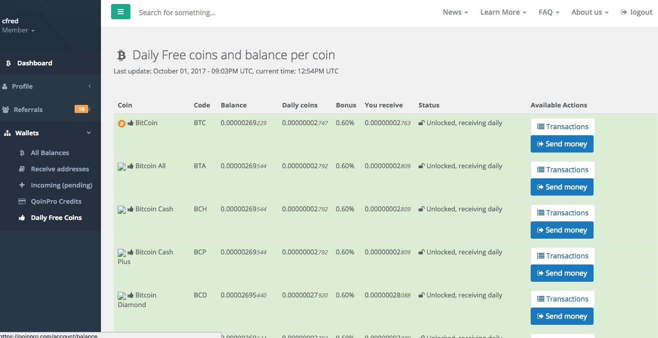
Task: Click unlock icon in BCD status
Action: click(422, 295)
